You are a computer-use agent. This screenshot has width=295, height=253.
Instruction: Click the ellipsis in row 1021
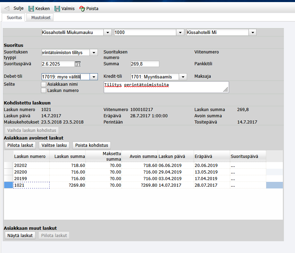pyautogui.click(x=233, y=185)
